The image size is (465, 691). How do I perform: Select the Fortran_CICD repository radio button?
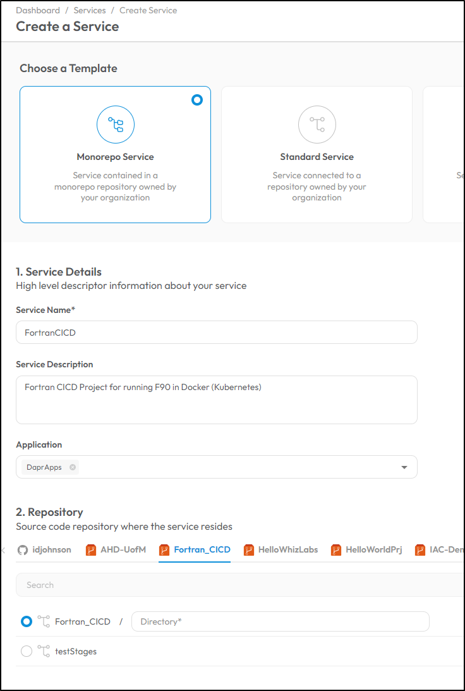(x=27, y=621)
